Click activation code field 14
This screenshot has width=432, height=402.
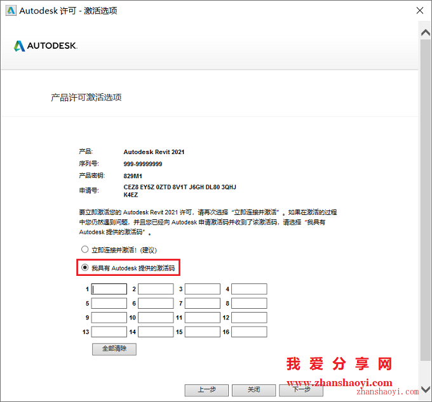[156, 332]
